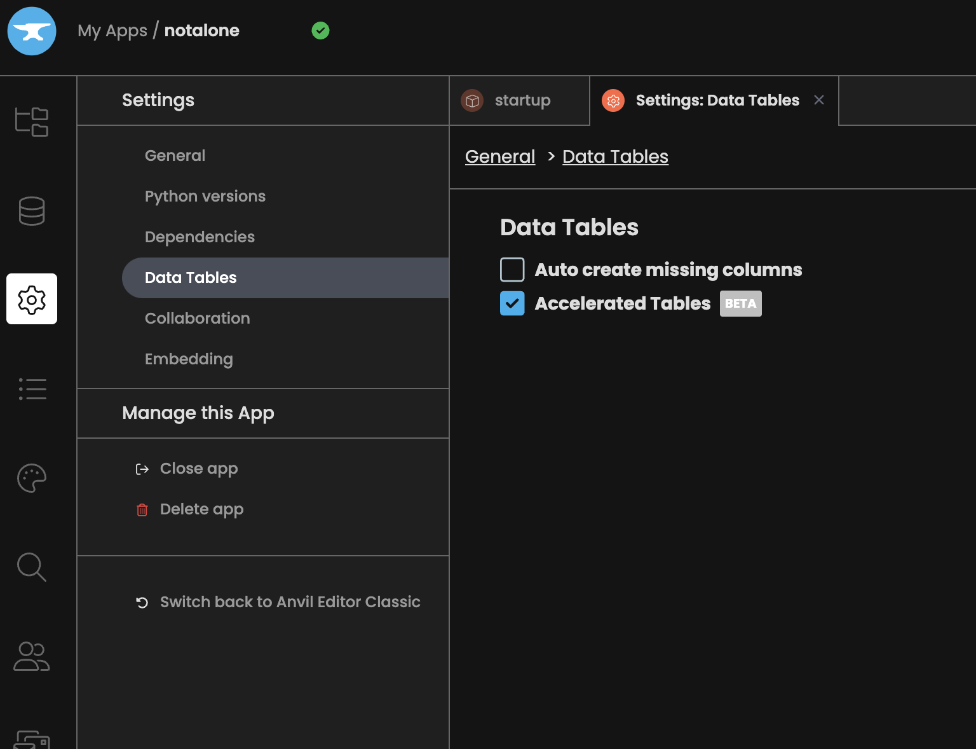
Task: Click the General breadcrumb link
Action: point(500,156)
